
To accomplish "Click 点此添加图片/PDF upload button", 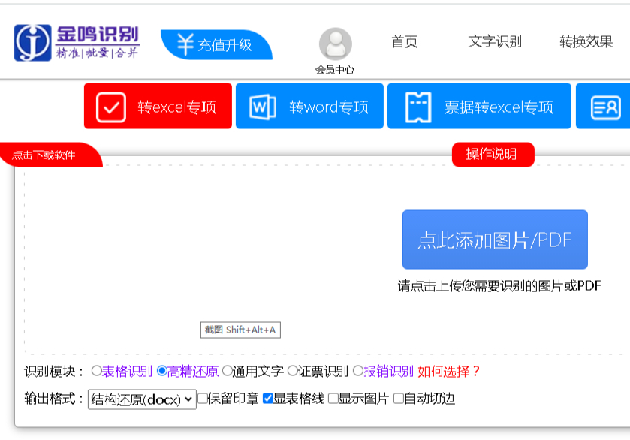I will pos(495,240).
